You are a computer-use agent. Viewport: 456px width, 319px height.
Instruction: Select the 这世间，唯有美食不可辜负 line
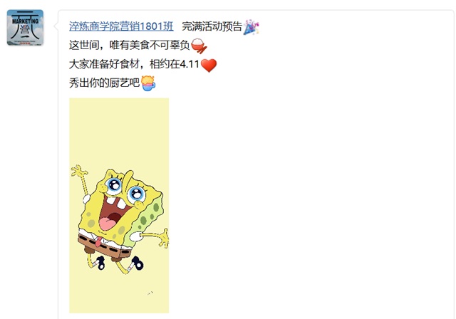coord(130,46)
